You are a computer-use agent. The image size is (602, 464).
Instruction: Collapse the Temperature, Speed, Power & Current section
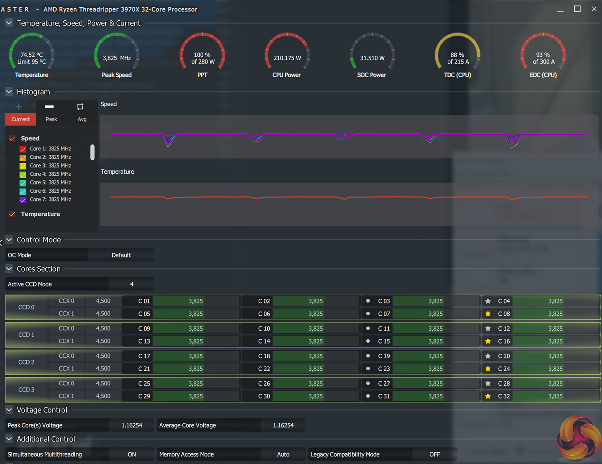tap(9, 23)
